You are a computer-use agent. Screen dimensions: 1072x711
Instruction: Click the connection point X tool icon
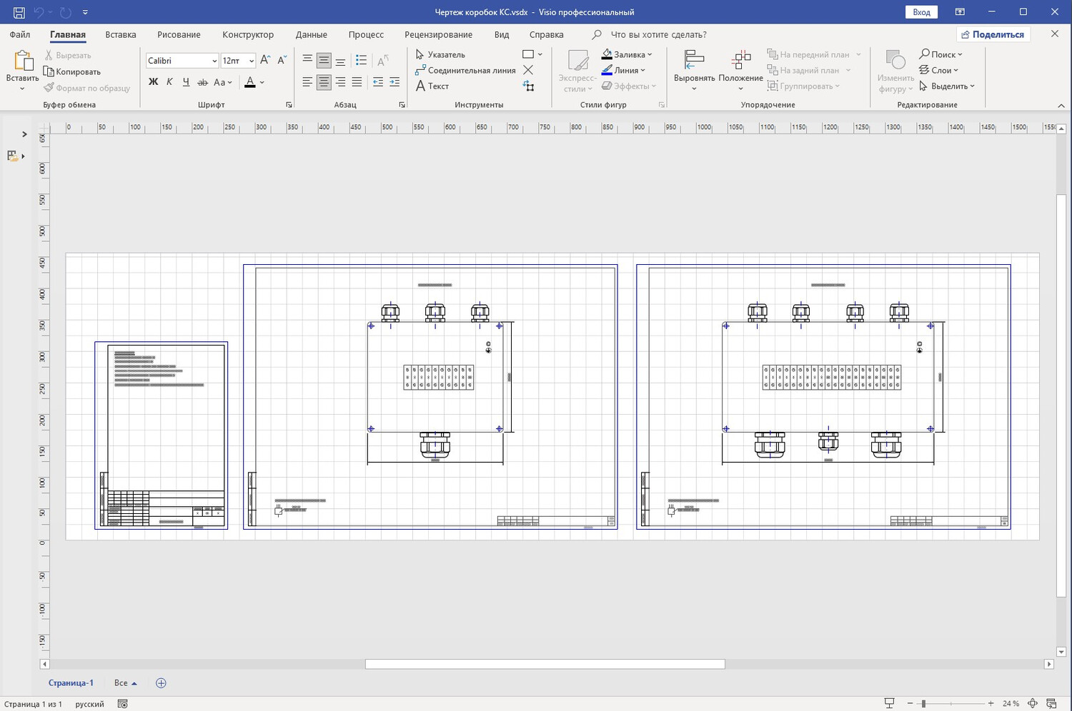[x=528, y=70]
